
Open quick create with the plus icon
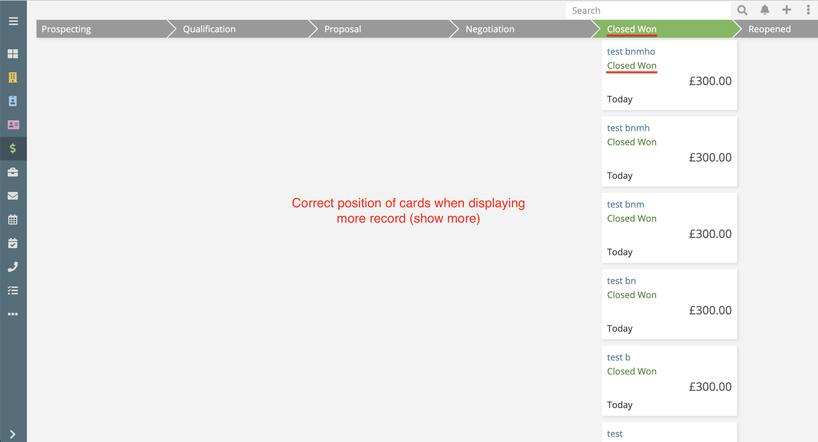(787, 10)
